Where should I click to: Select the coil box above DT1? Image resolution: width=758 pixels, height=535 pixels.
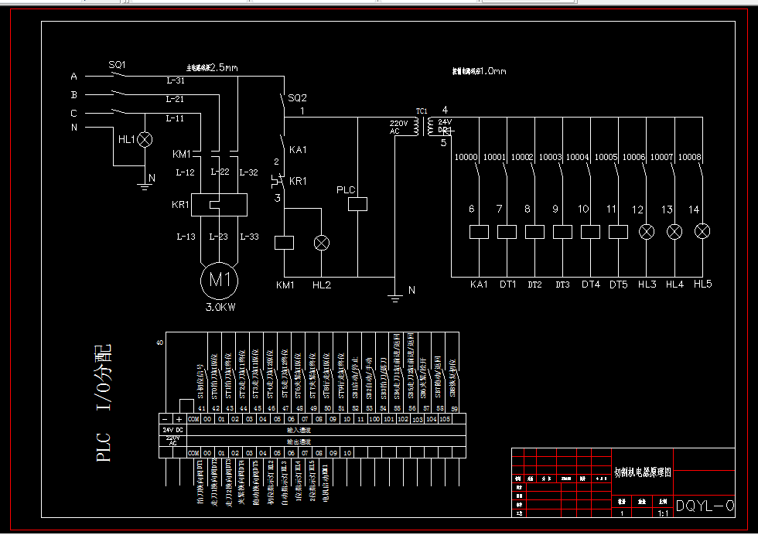507,232
